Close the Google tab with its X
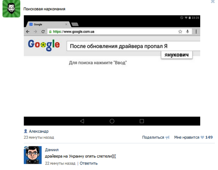The image size is (218, 170). [66, 24]
